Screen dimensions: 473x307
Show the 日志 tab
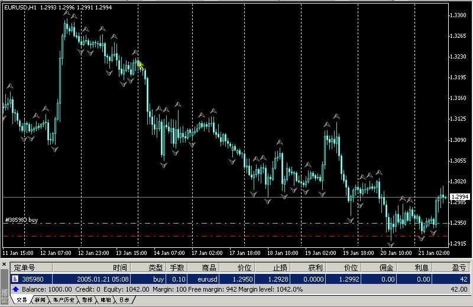(x=124, y=300)
